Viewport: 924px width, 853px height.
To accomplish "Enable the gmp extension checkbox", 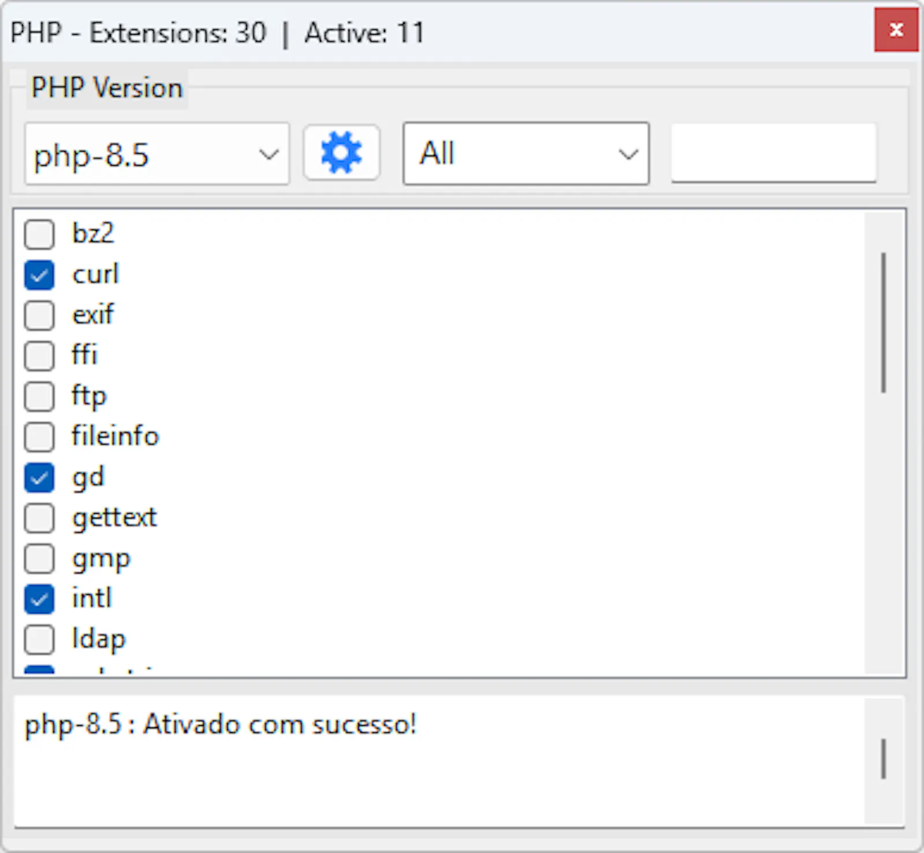I will [x=39, y=559].
